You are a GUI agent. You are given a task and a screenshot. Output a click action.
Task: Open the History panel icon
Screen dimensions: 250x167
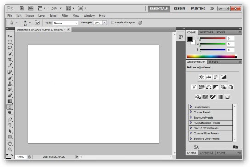coord(181,37)
